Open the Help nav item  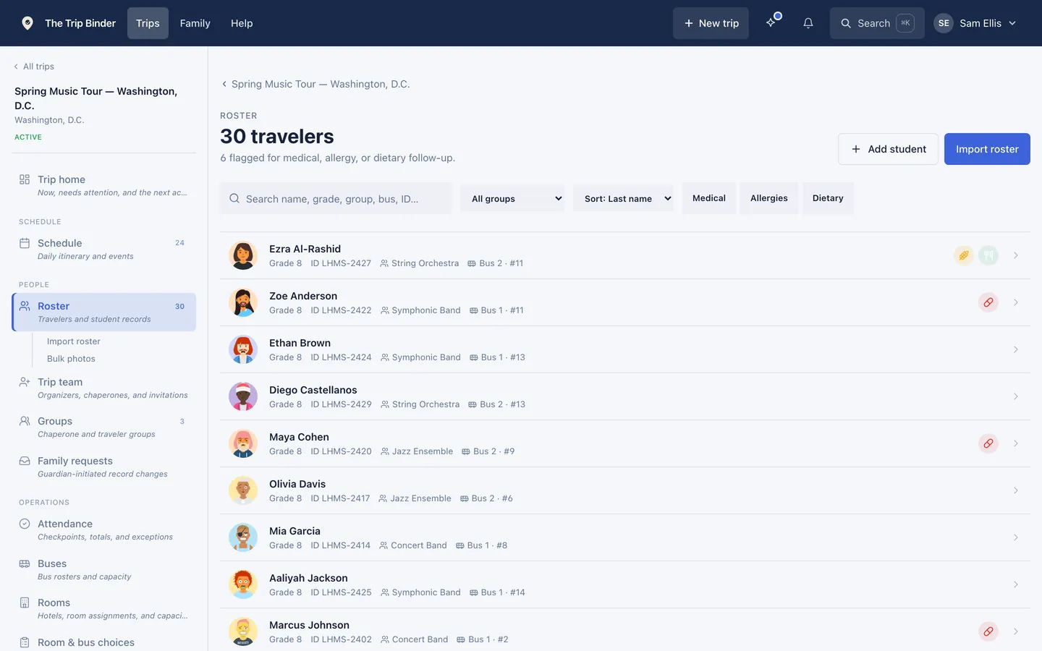(x=242, y=23)
